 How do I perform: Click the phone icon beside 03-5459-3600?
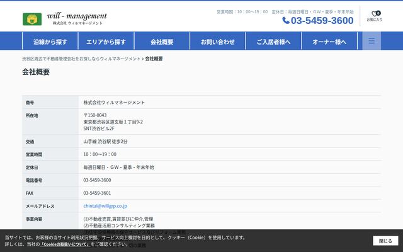[286, 20]
